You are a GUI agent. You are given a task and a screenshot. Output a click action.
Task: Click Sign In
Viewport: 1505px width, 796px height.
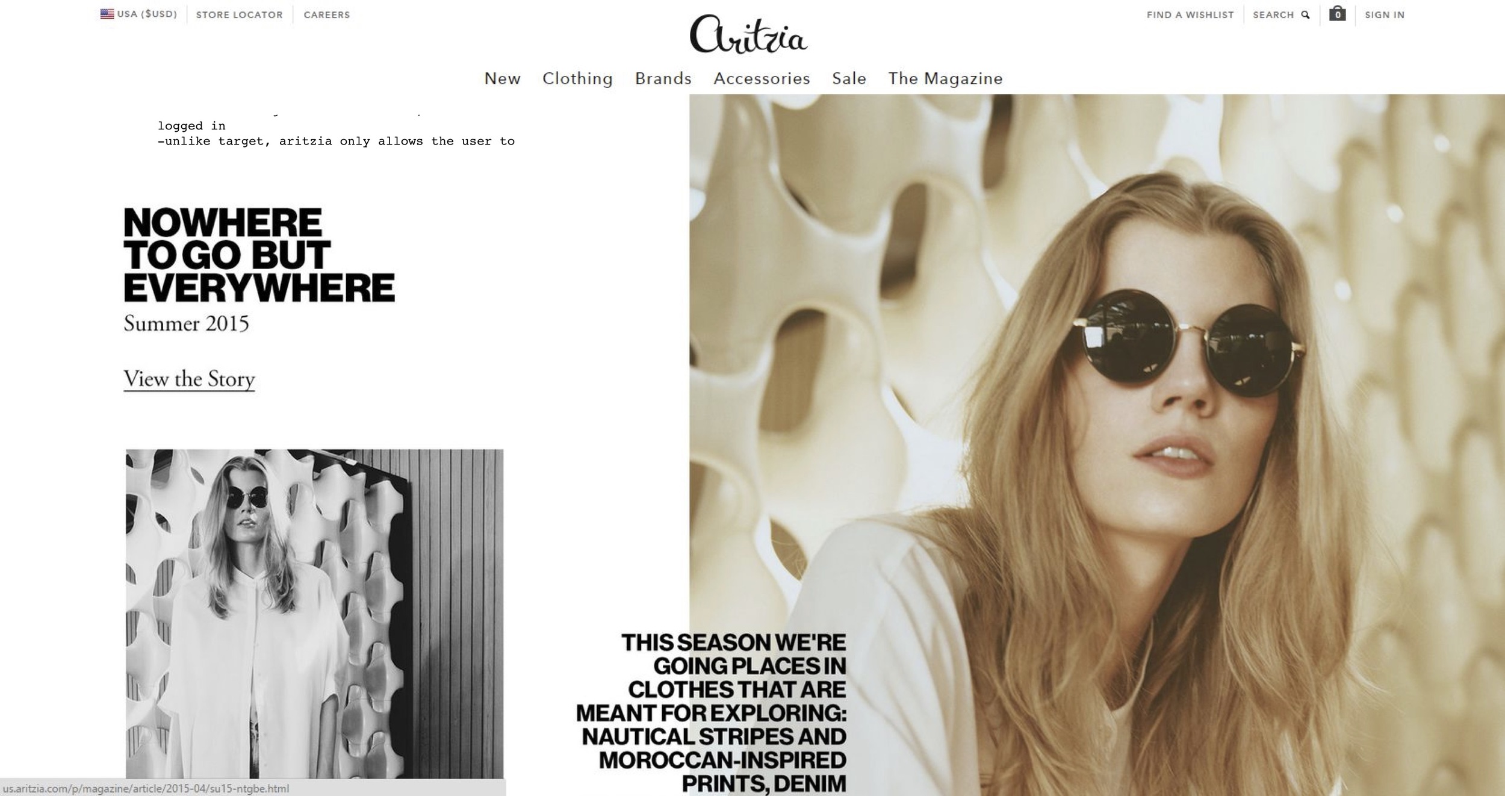1385,14
